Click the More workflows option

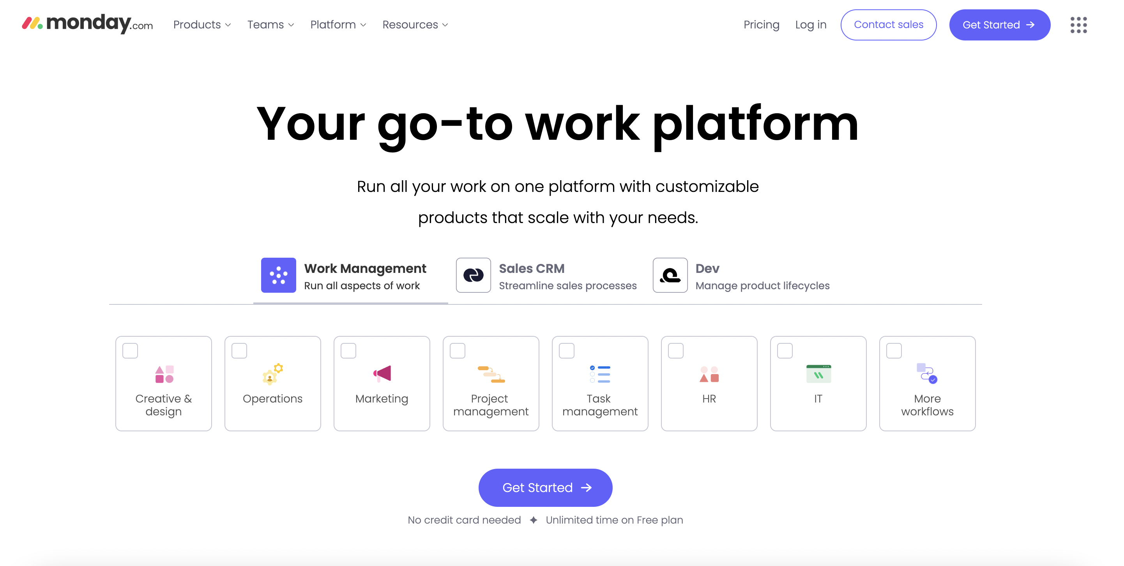[x=927, y=383]
